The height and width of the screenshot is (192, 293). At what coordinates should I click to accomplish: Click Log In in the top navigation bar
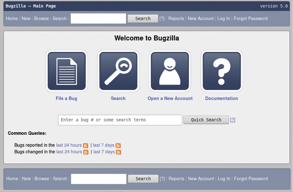point(223,19)
